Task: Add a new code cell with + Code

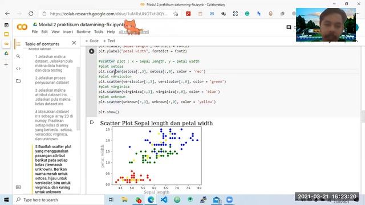Action: (92, 41)
